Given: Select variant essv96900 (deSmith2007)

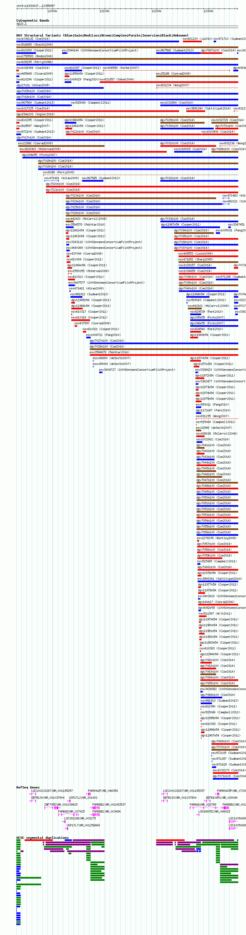Looking at the screenshot, I should click(112, 358).
